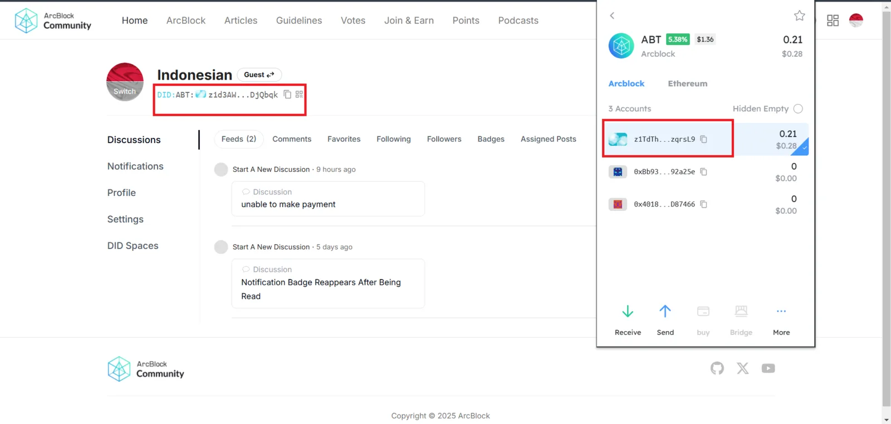Select the Feeds (2) tab
The width and height of the screenshot is (891, 424).
coord(239,139)
